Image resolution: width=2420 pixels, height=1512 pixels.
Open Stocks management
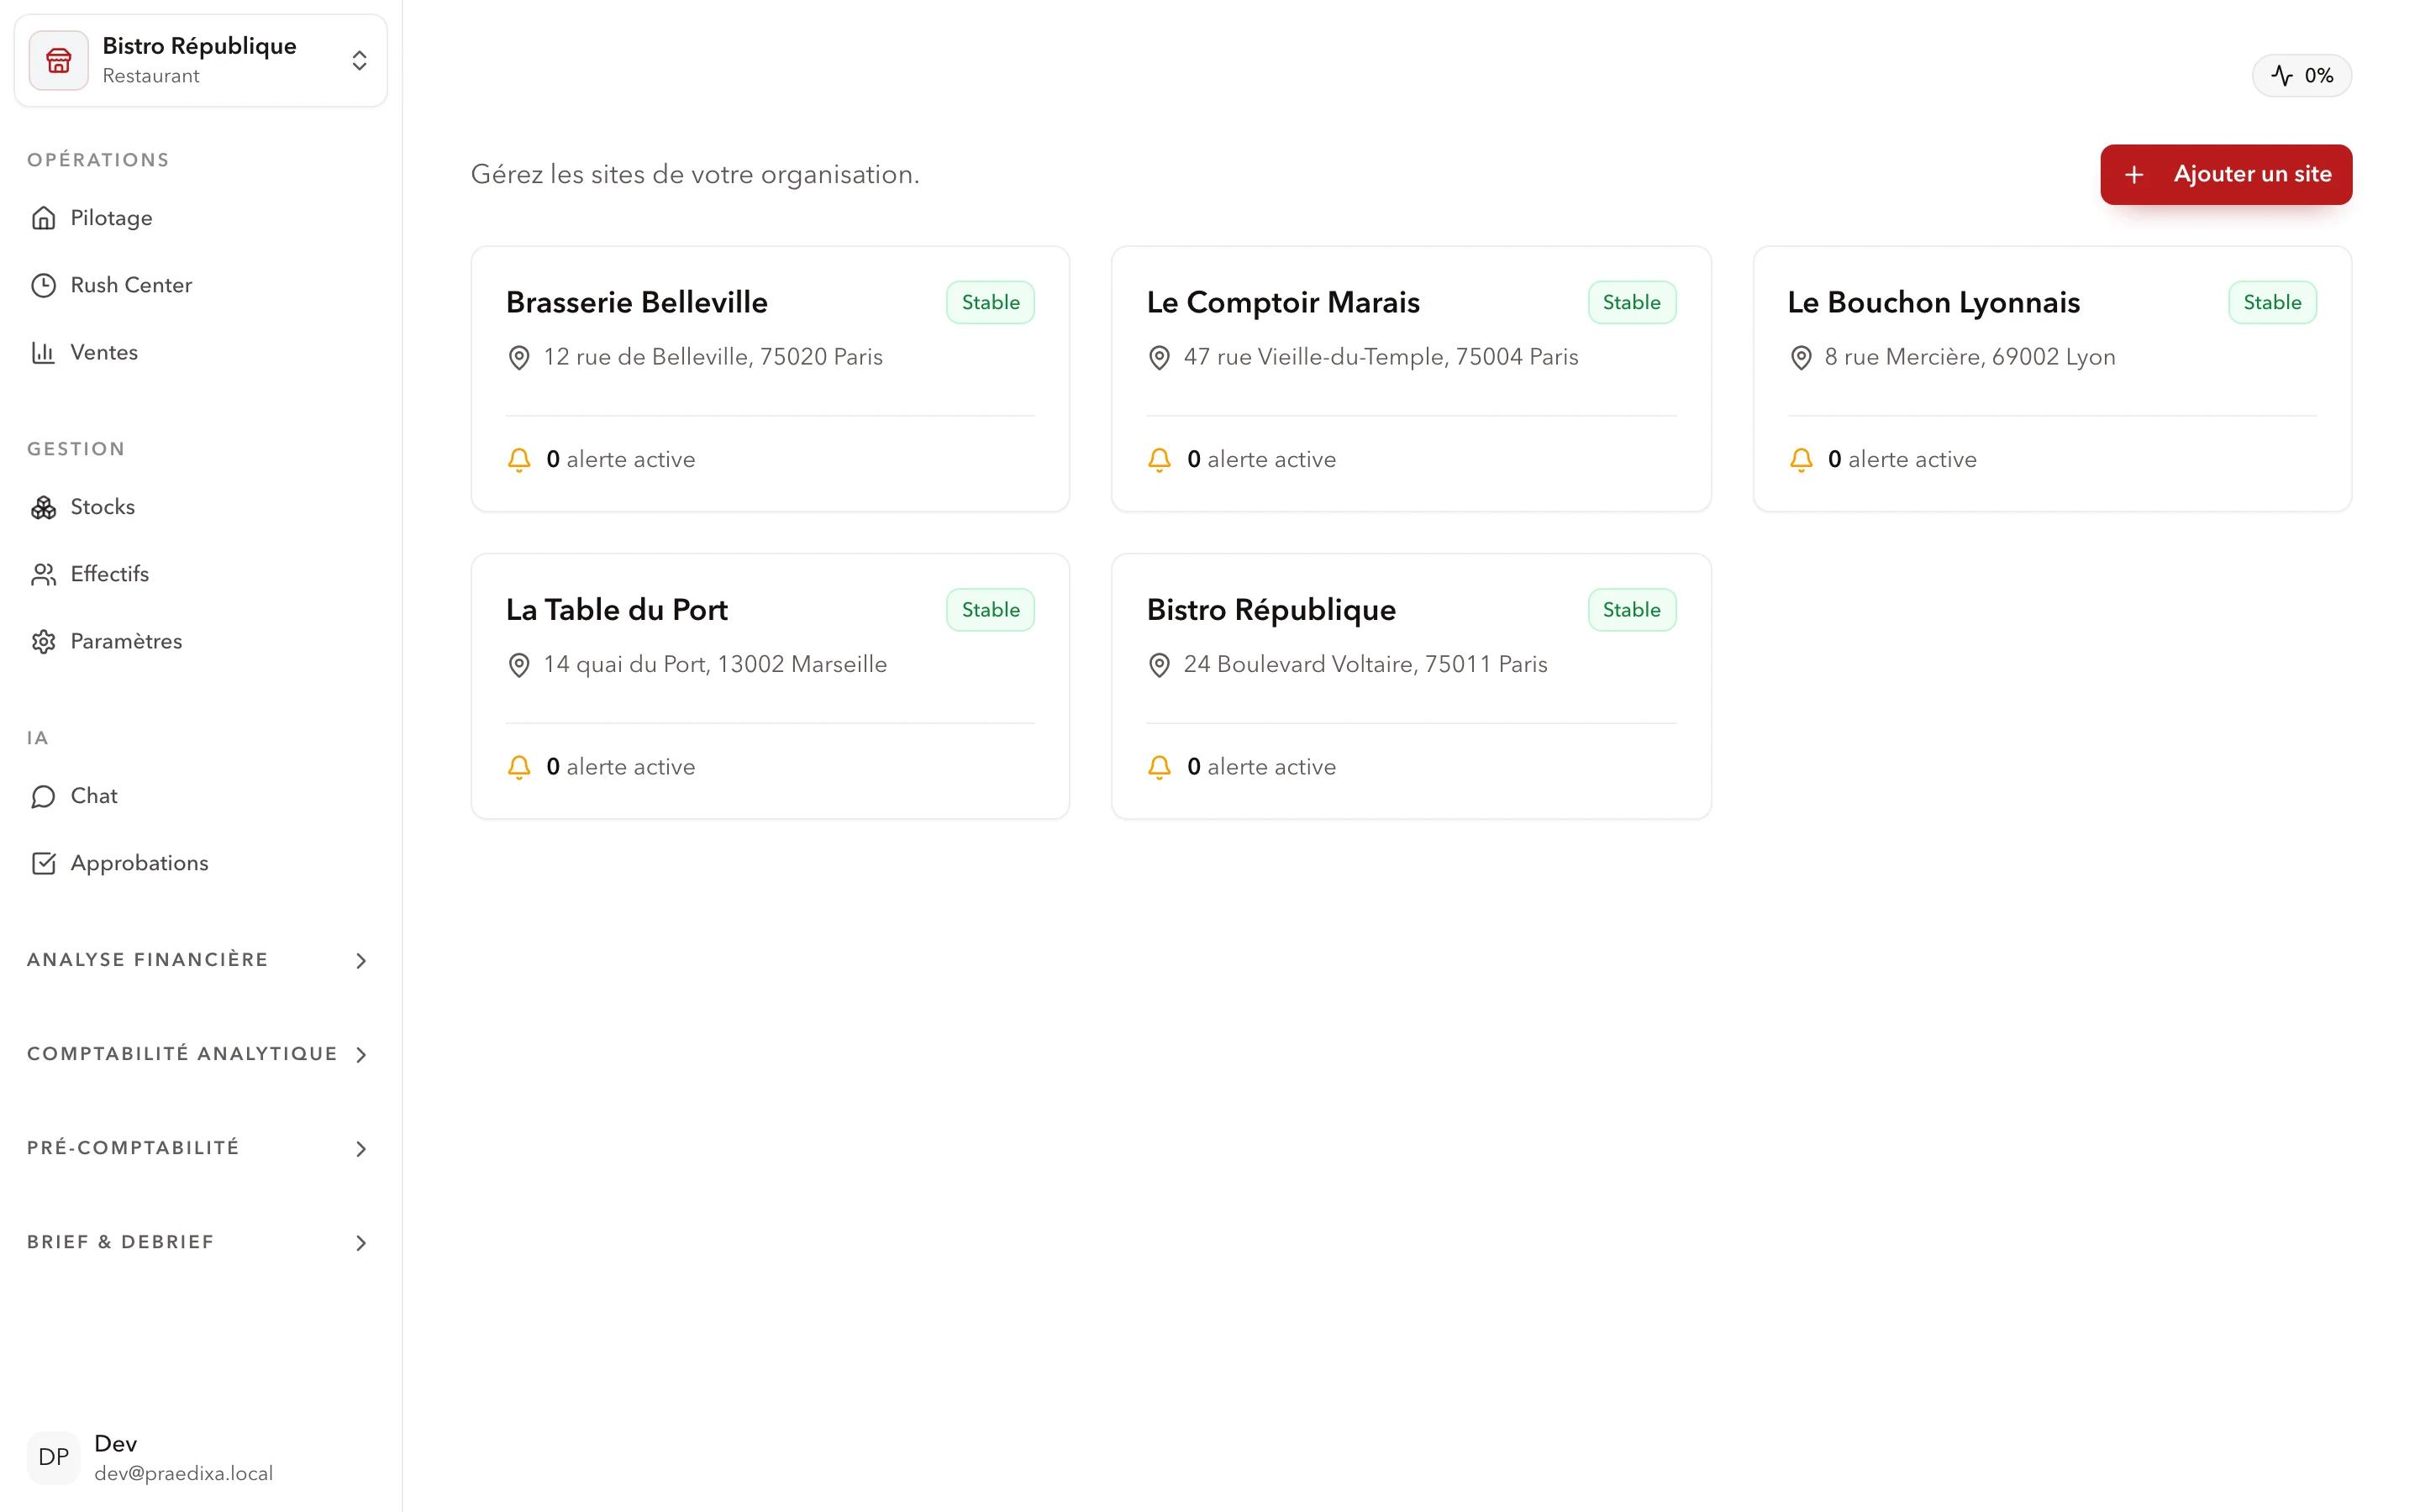tap(200, 507)
